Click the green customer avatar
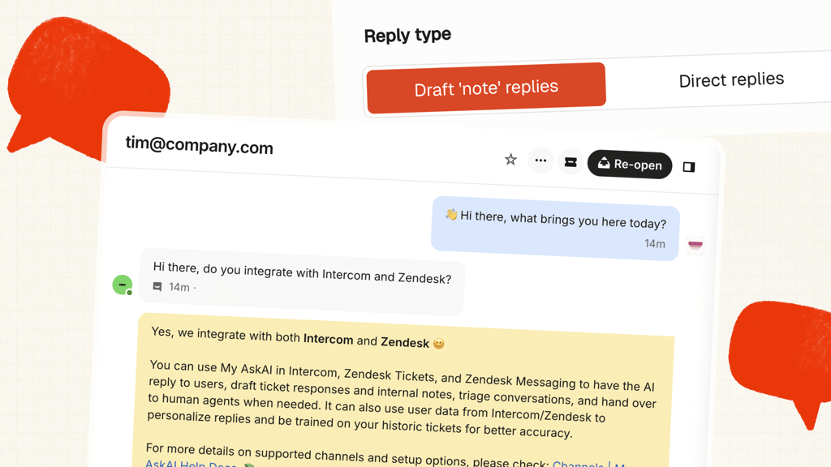The height and width of the screenshot is (467, 831). [123, 285]
